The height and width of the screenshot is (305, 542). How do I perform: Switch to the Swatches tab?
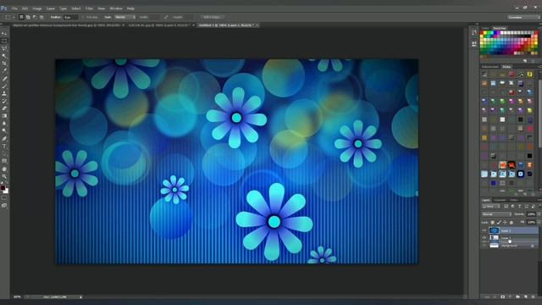coord(500,28)
